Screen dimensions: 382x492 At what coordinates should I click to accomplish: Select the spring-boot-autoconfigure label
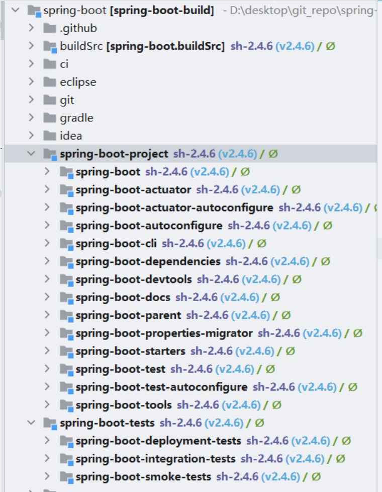coord(149,226)
